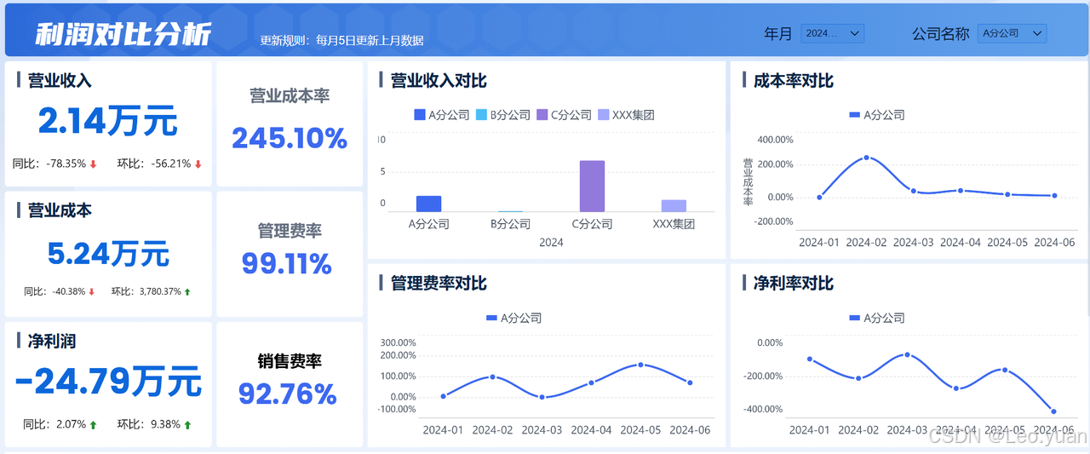Image resolution: width=1090 pixels, height=454 pixels.
Task: Click 净利率对比 data point at 2024-01
Action: click(810, 359)
